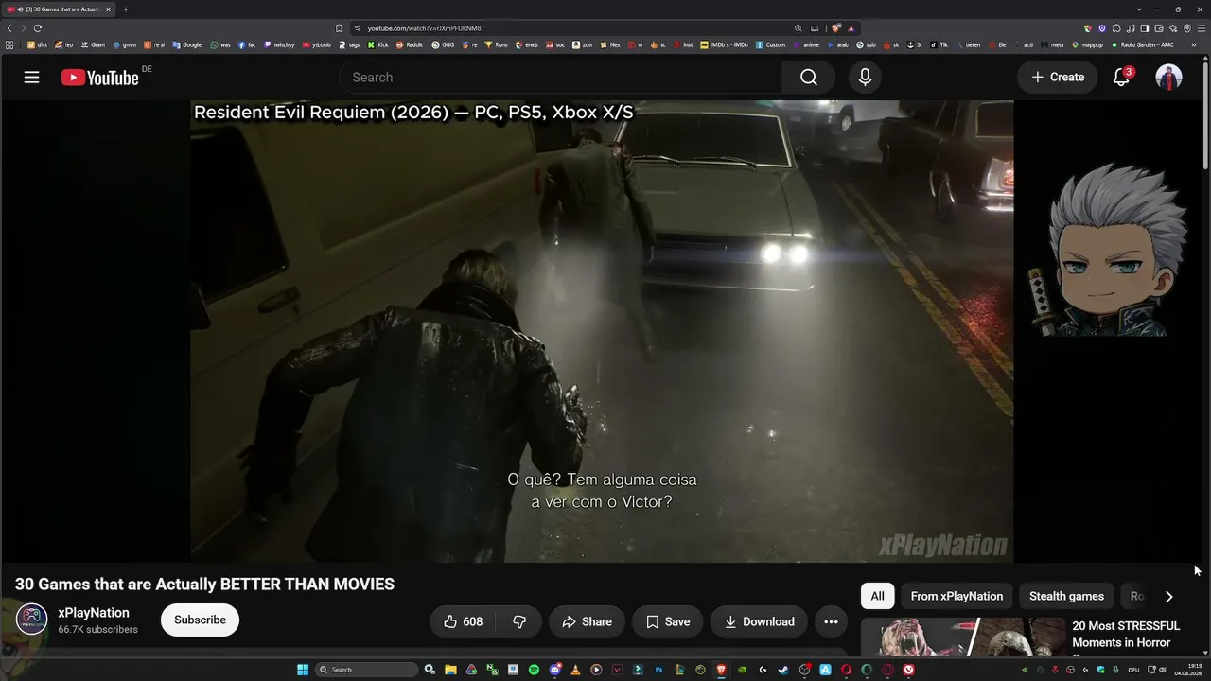Viewport: 1211px width, 681px height.
Task: Start voice search with microphone icon
Action: click(x=865, y=78)
